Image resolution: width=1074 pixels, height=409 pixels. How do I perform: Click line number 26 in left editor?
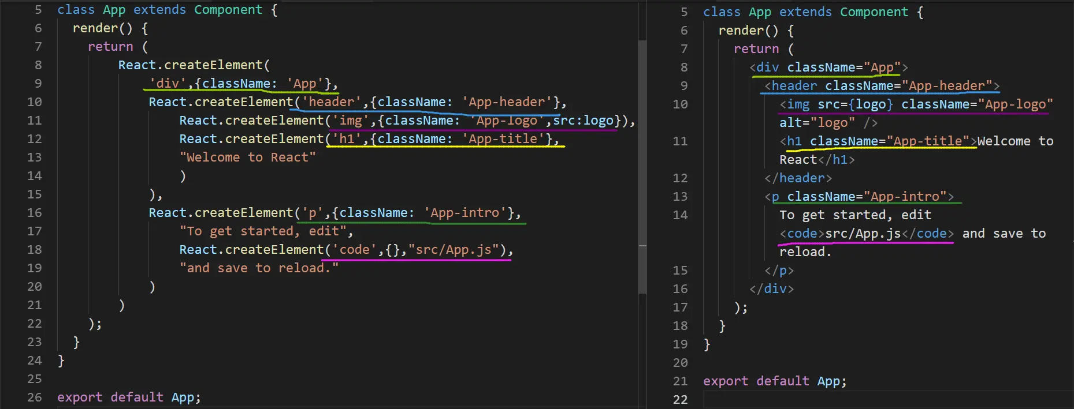pos(35,397)
